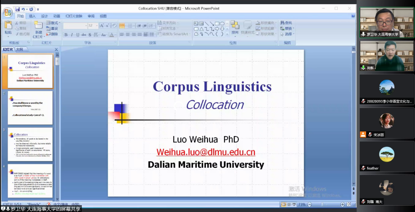Image resolution: width=415 pixels, height=212 pixels.
Task: Toggle italic text formatting
Action: (72, 35)
